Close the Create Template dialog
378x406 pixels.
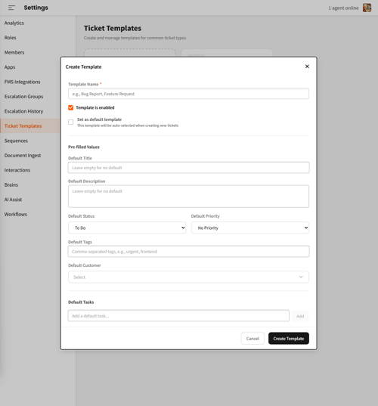(x=307, y=67)
